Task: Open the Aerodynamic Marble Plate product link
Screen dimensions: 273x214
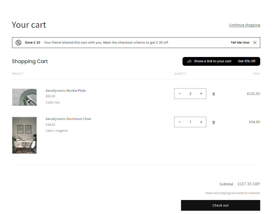Action: (65, 90)
